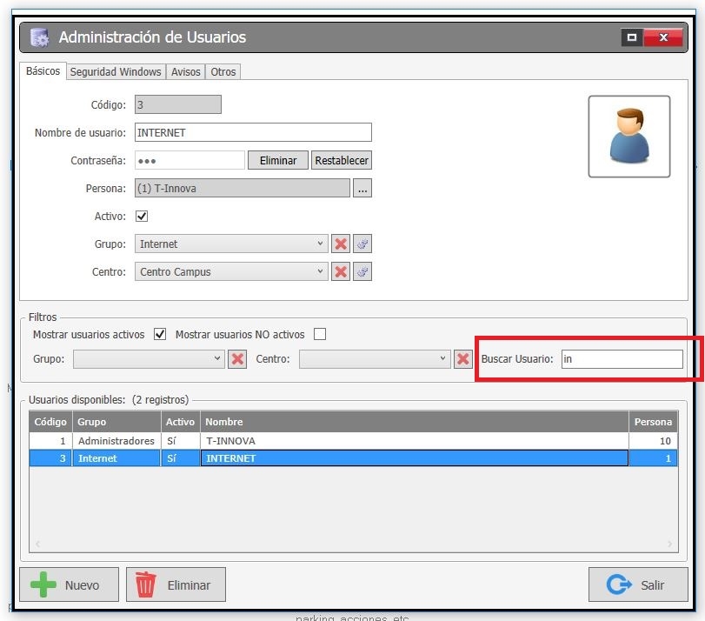Image resolution: width=705 pixels, height=621 pixels.
Task: Close the Administración de Usuarios window
Action: click(663, 37)
